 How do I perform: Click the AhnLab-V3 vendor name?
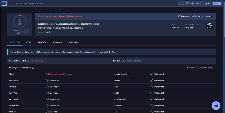tap(13, 80)
